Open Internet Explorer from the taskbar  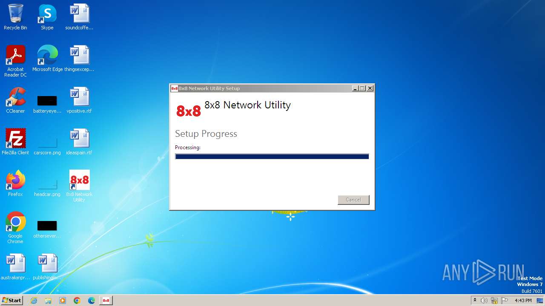click(34, 300)
